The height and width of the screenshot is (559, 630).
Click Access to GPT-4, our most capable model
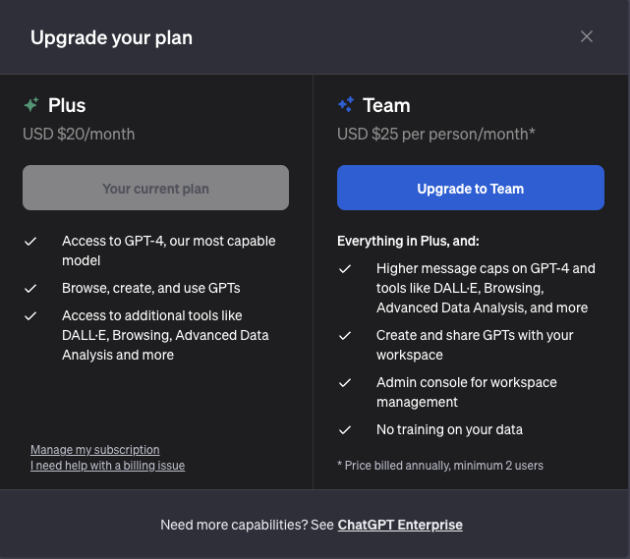click(169, 251)
